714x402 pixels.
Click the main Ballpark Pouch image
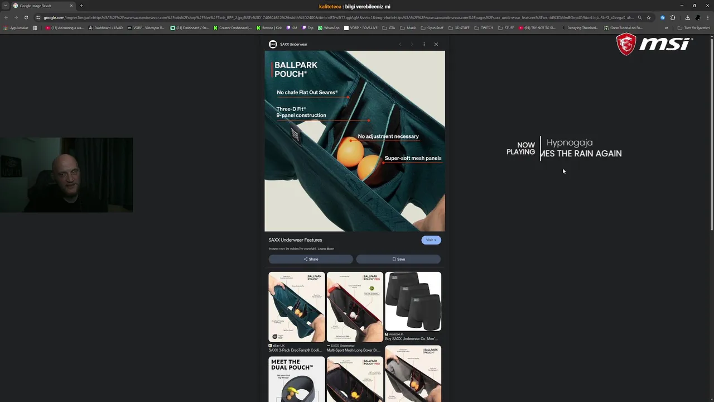coord(355,141)
